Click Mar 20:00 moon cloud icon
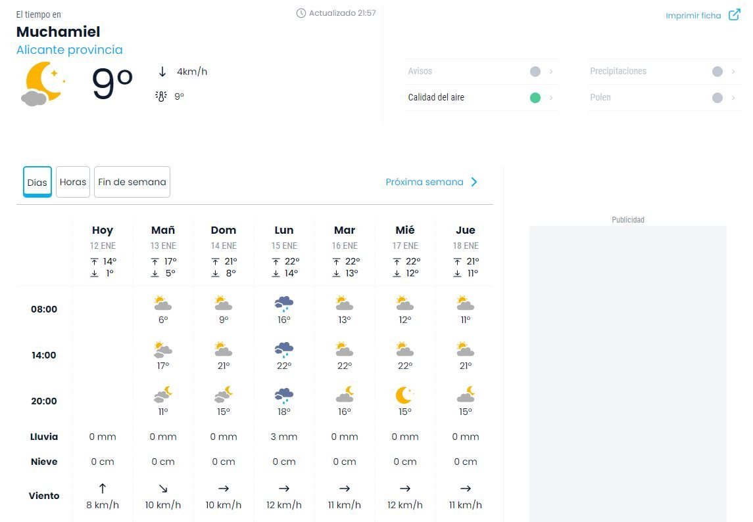 345,395
